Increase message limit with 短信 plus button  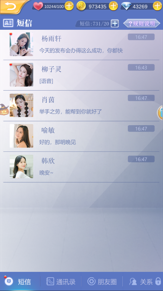115,24
